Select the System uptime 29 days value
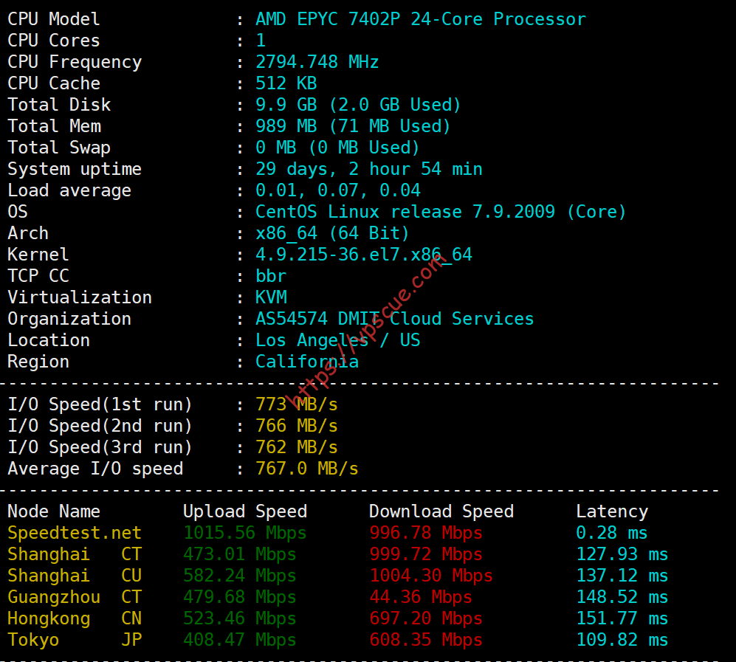 [x=368, y=169]
